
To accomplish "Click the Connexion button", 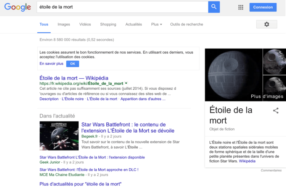I will pyautogui.click(x=263, y=7).
